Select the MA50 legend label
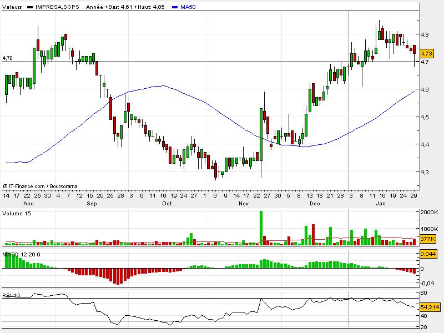 tap(188, 7)
